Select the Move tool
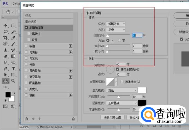This screenshot has height=130, width=189. [5, 26]
